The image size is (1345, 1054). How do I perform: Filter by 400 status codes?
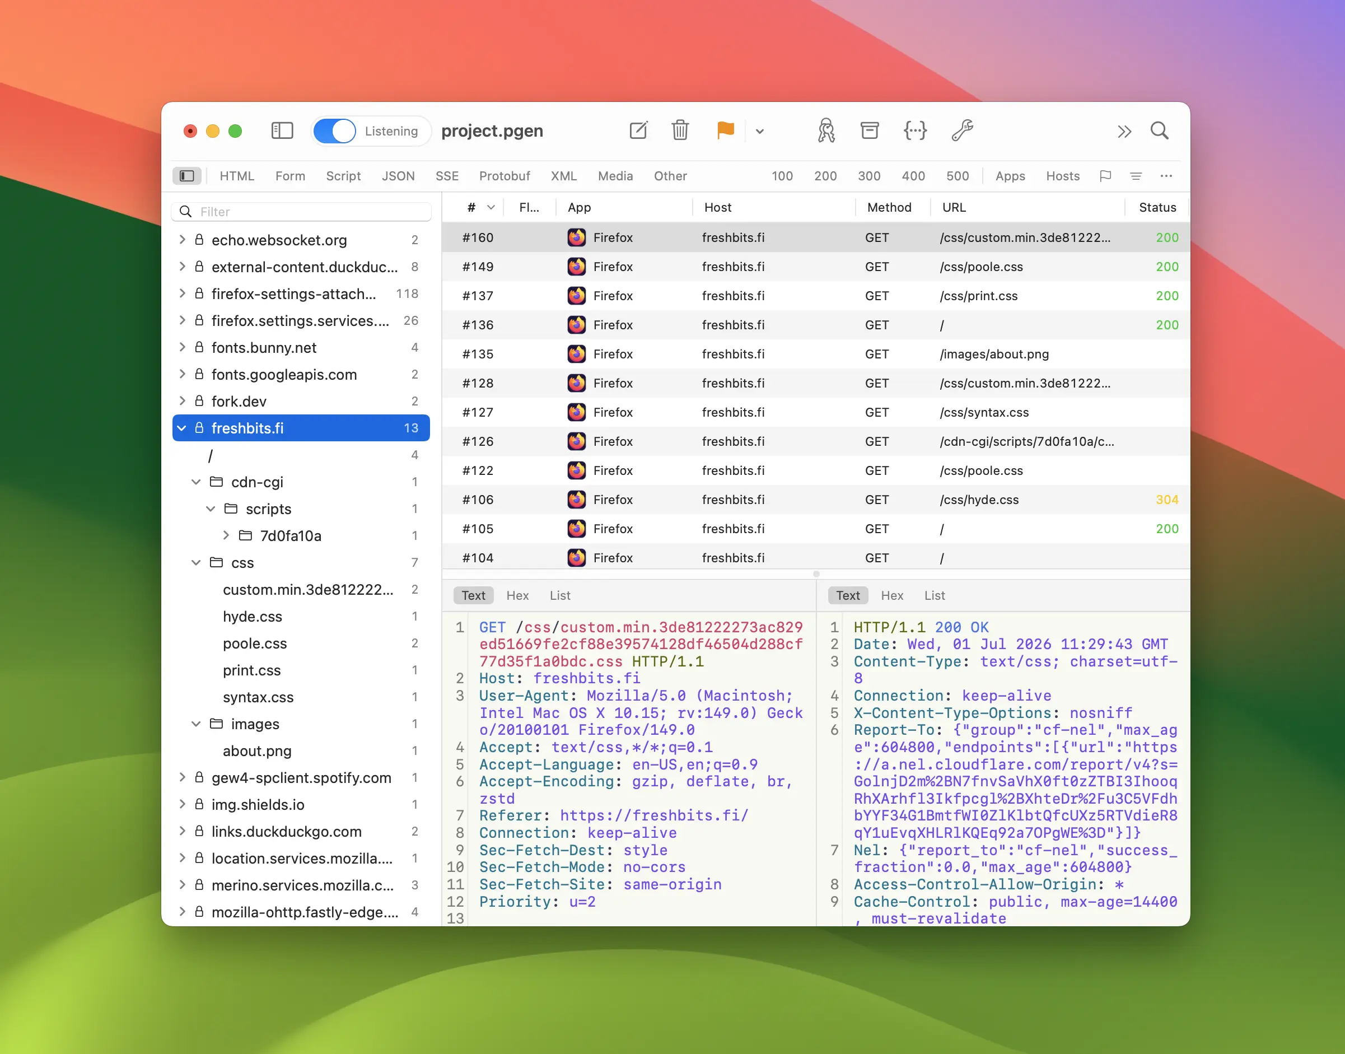913,176
